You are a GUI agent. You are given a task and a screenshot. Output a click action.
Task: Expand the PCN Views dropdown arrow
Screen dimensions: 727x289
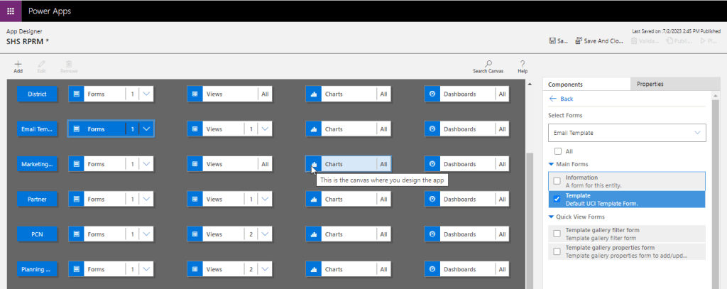(264, 234)
